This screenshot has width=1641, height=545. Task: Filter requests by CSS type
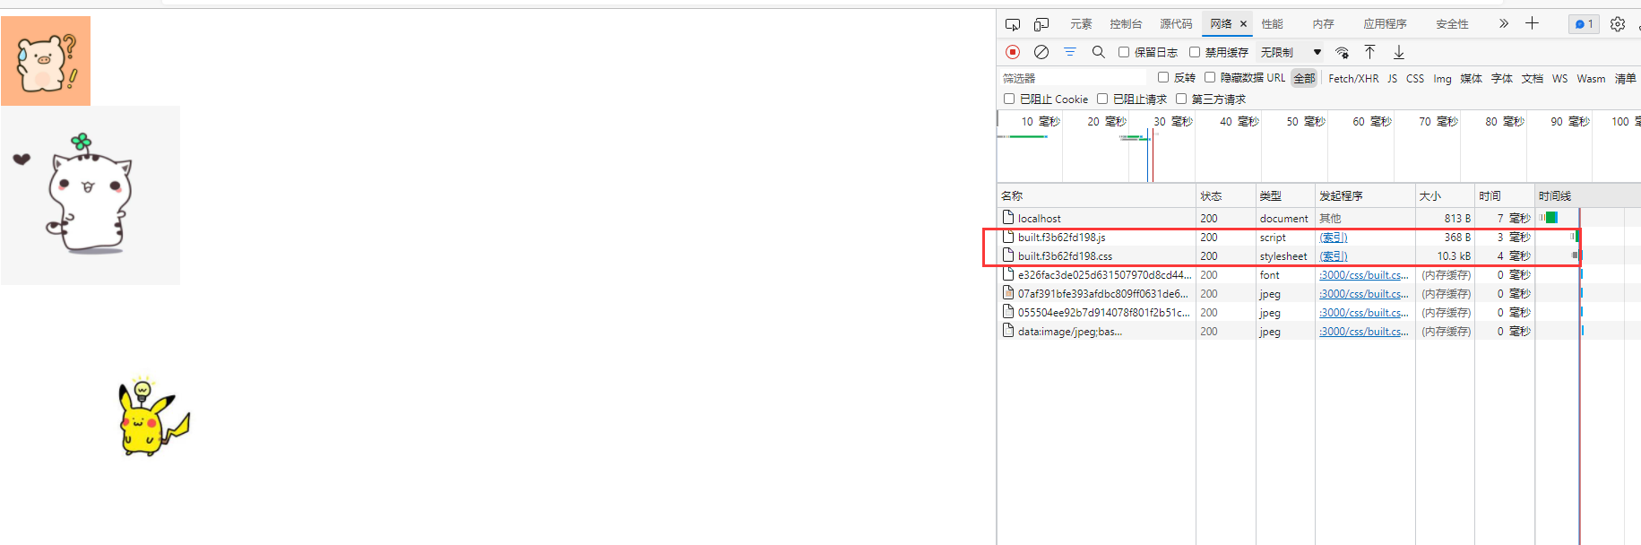(1415, 78)
